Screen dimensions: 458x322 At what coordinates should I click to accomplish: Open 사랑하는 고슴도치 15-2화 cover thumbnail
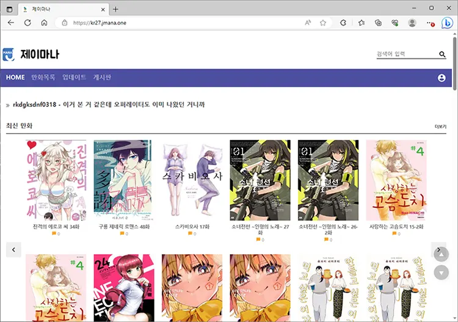point(396,180)
